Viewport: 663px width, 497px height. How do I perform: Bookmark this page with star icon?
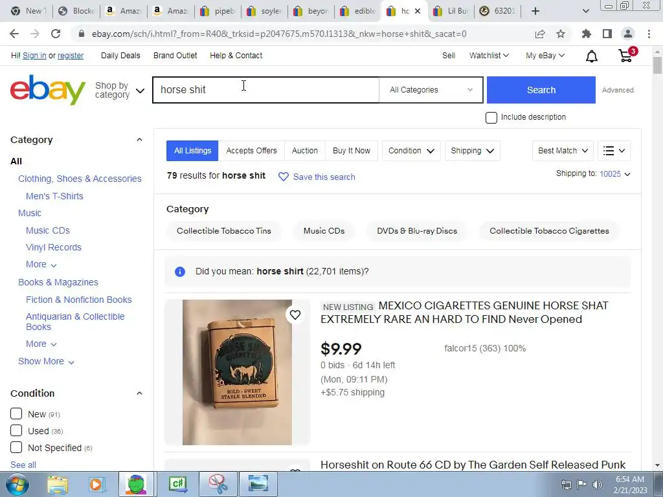(x=561, y=34)
